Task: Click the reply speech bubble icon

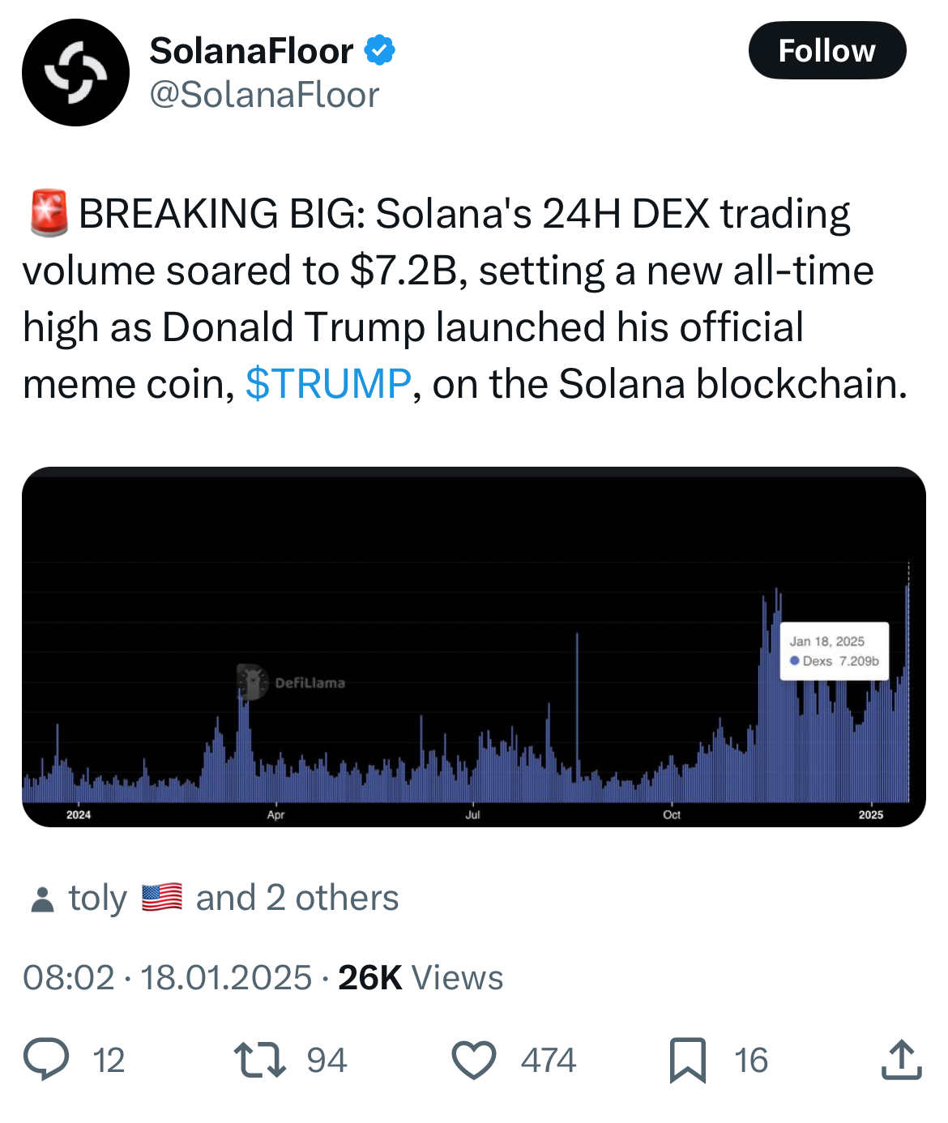Action: (x=46, y=1060)
